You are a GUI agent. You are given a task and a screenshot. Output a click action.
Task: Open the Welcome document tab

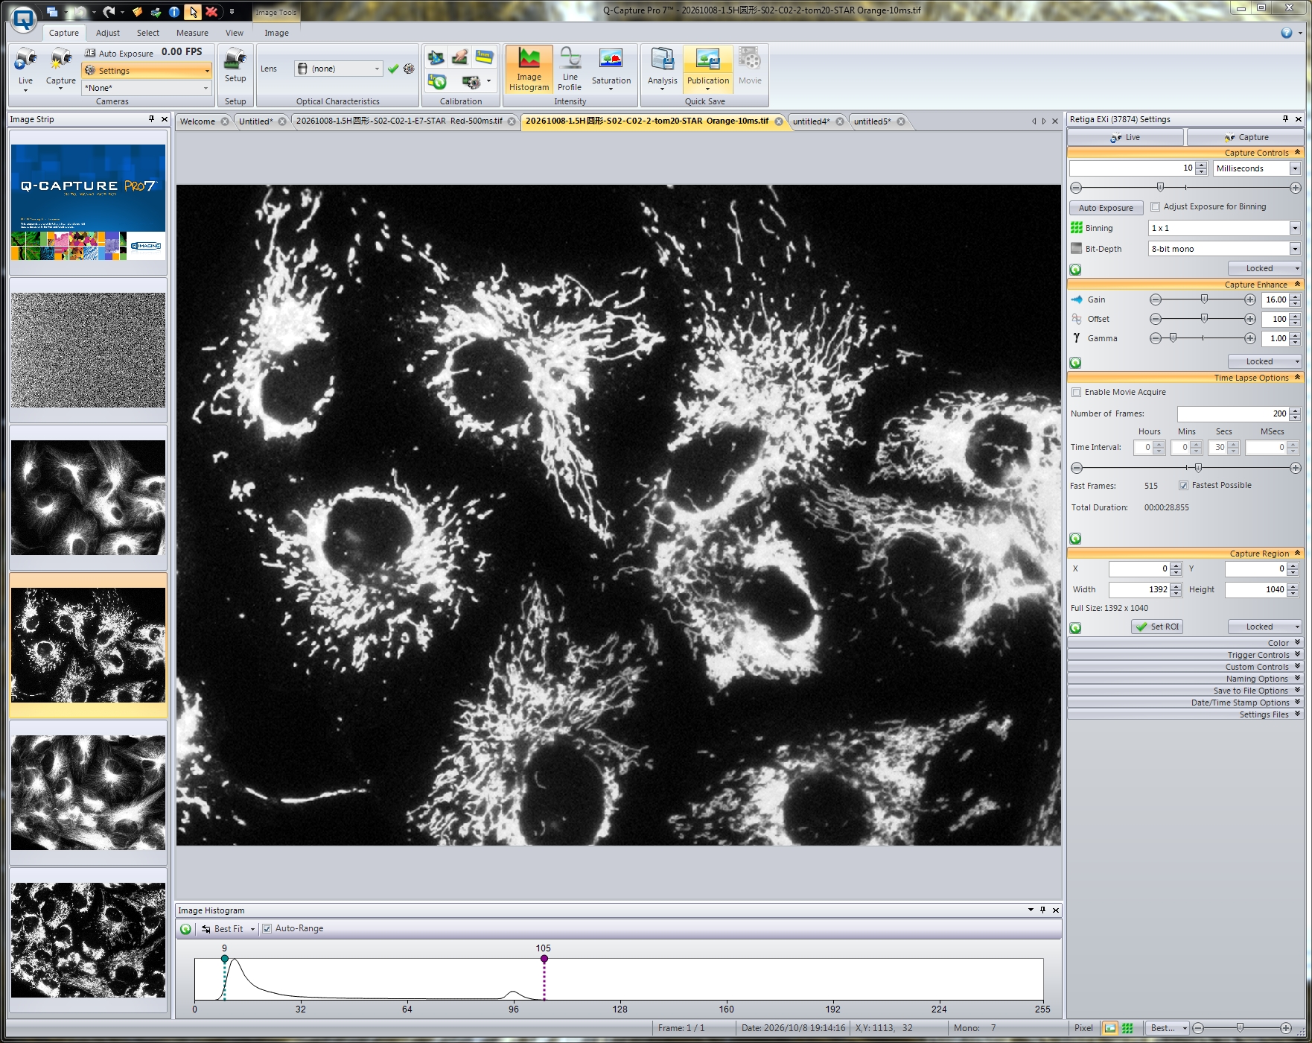[x=197, y=121]
